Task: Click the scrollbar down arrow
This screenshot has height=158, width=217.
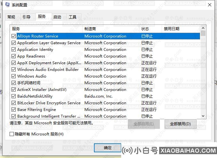Action: point(203,116)
